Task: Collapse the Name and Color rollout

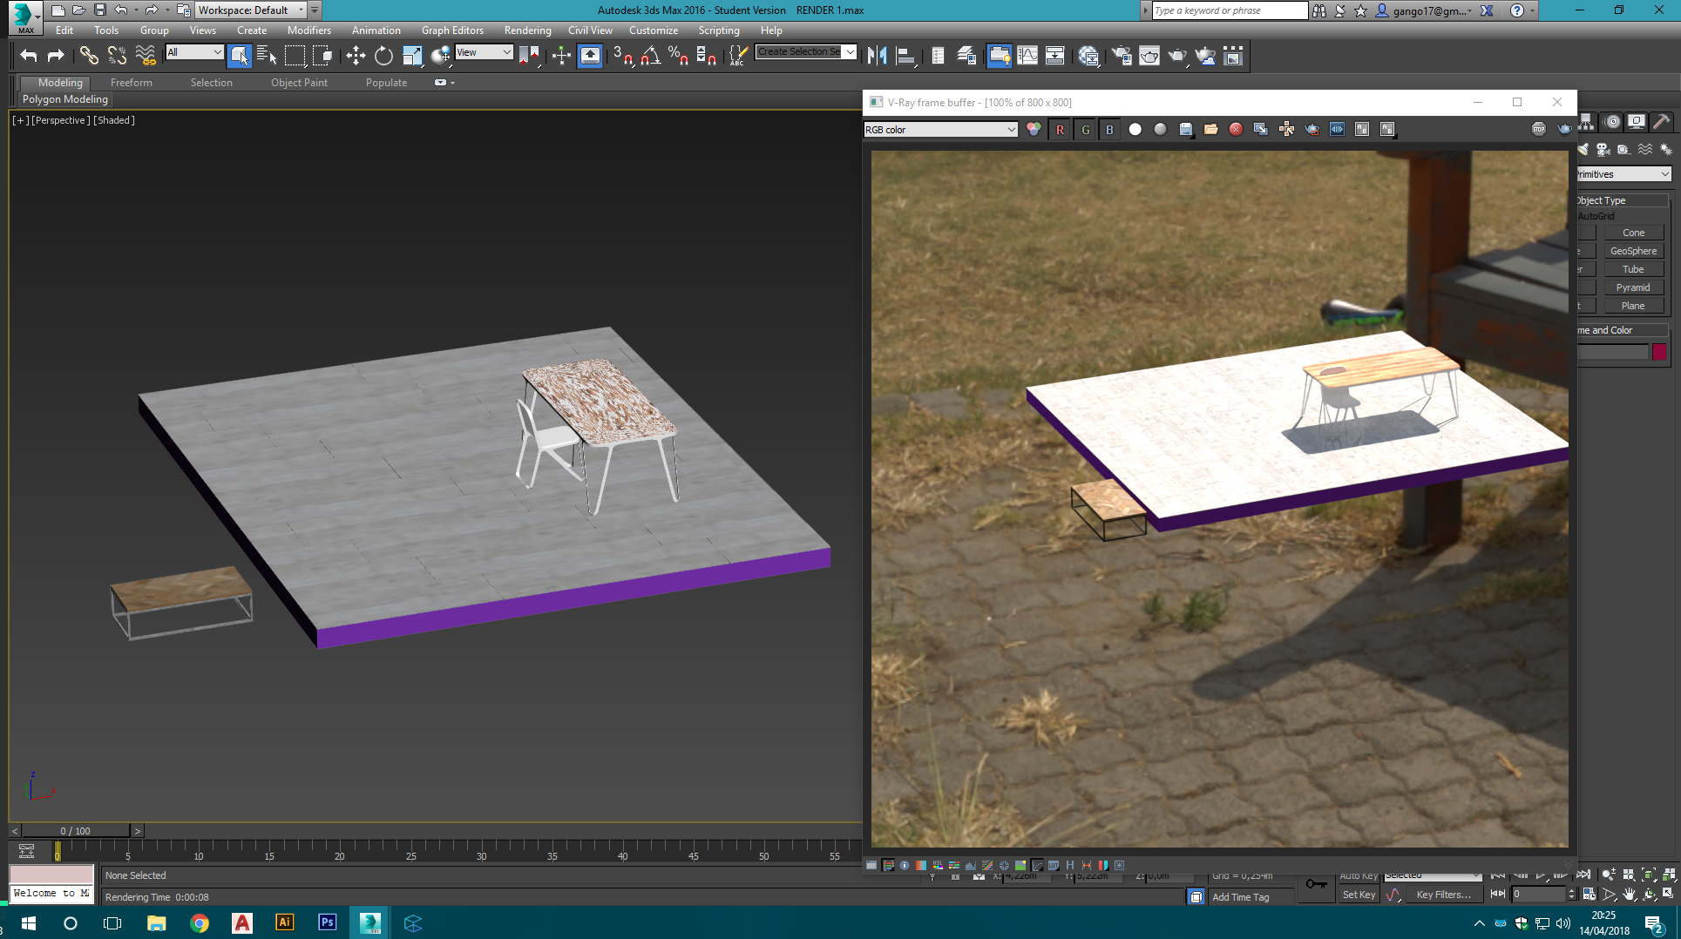Action: tap(1622, 330)
